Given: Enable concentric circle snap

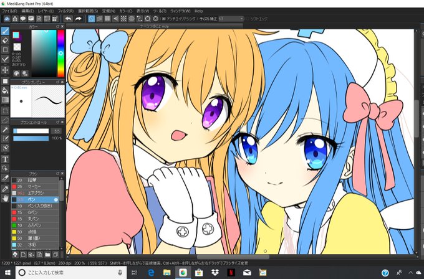Looking at the screenshot, I should (x=132, y=19).
